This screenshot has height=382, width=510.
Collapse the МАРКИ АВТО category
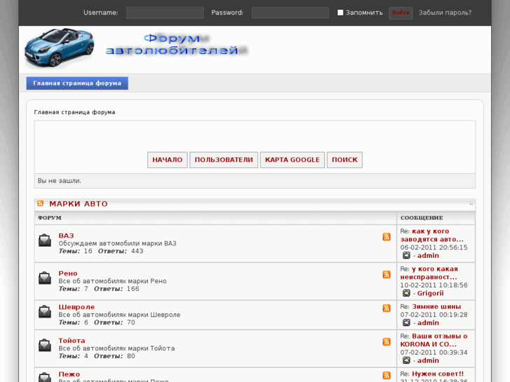click(x=471, y=203)
